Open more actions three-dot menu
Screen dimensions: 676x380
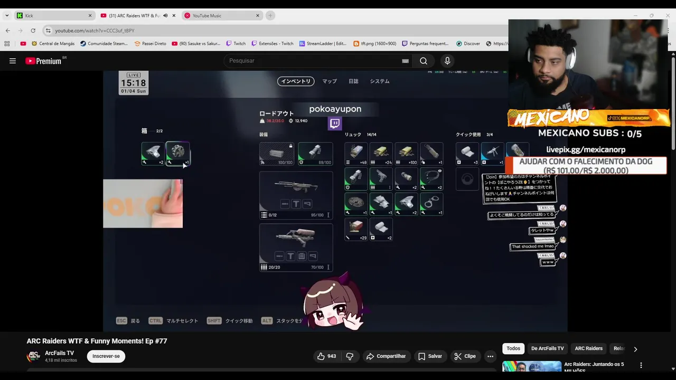[490, 356]
